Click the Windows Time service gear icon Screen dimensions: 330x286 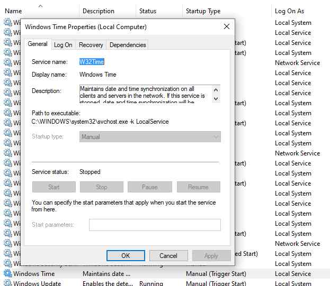pos(7,274)
